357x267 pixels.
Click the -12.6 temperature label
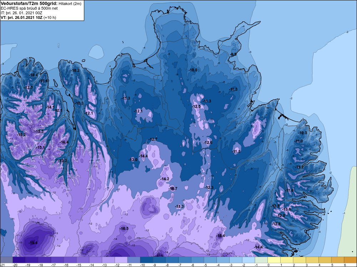[x=208, y=142]
